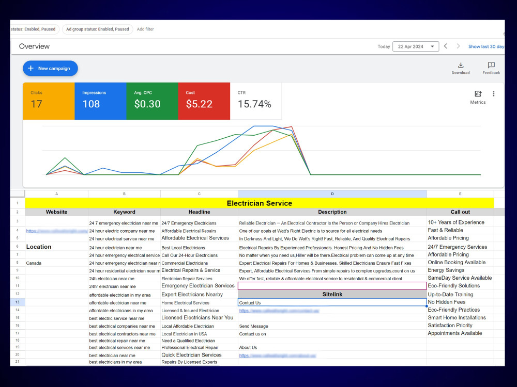Select column C header in spreadsheet
This screenshot has width=517, height=387.
pos(199,194)
